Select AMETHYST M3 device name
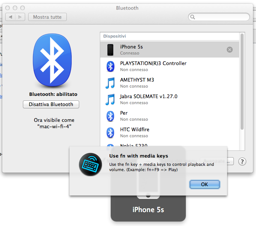This screenshot has height=226, width=256. (x=137, y=80)
